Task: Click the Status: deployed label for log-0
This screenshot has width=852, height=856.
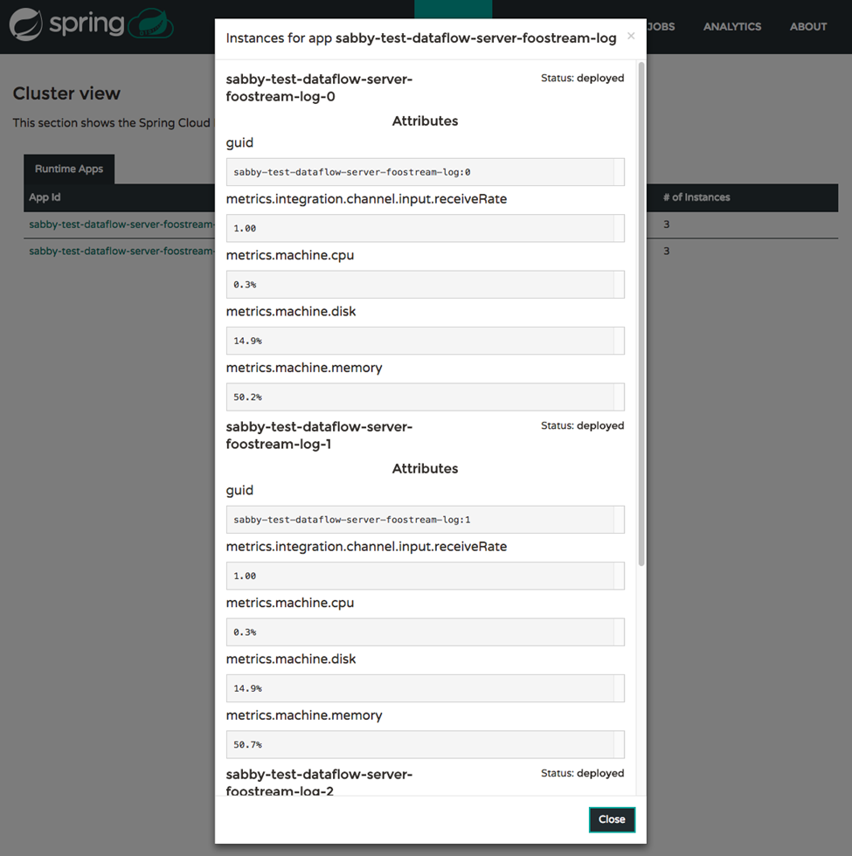Action: click(x=582, y=78)
